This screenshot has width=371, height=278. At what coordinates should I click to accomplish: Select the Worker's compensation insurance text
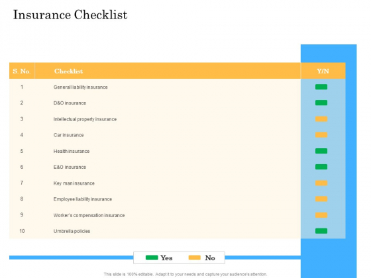(89, 215)
